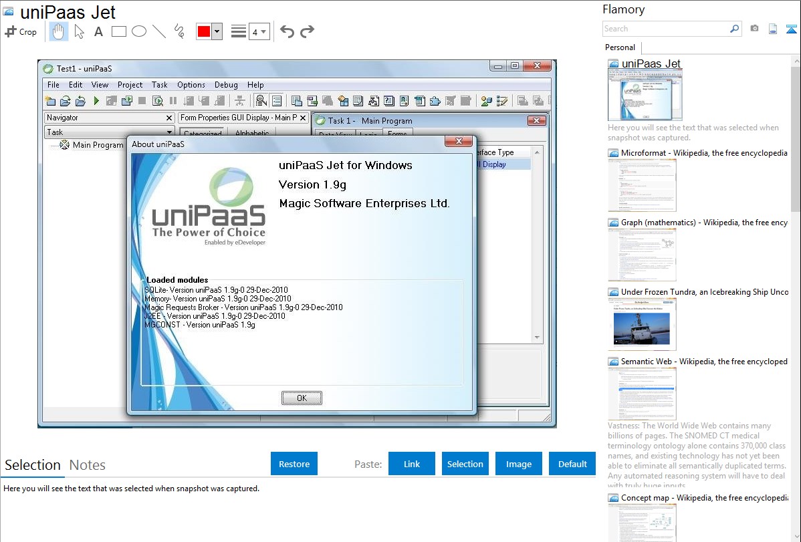Choose the text annotation tool
This screenshot has height=542, width=801.
point(98,31)
